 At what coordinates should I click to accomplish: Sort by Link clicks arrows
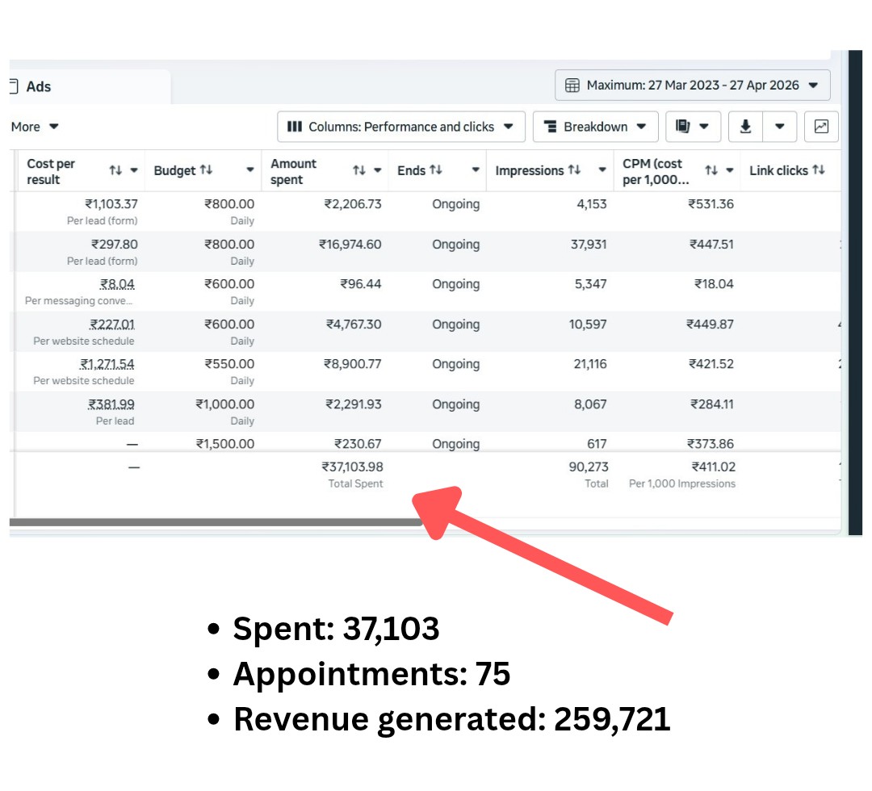click(x=818, y=170)
